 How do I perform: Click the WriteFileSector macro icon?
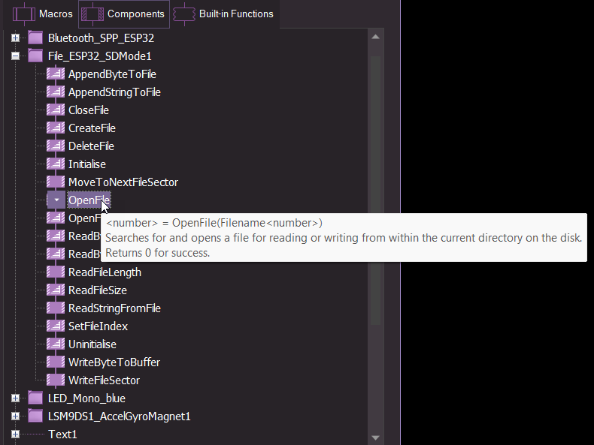tap(55, 380)
